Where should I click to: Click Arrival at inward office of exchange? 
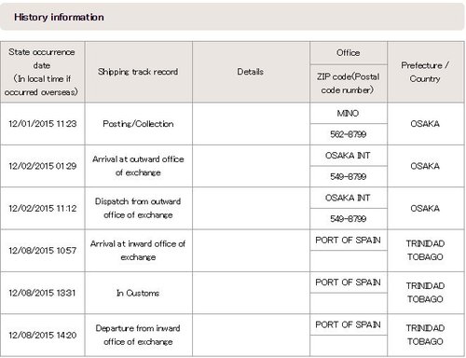(138, 250)
